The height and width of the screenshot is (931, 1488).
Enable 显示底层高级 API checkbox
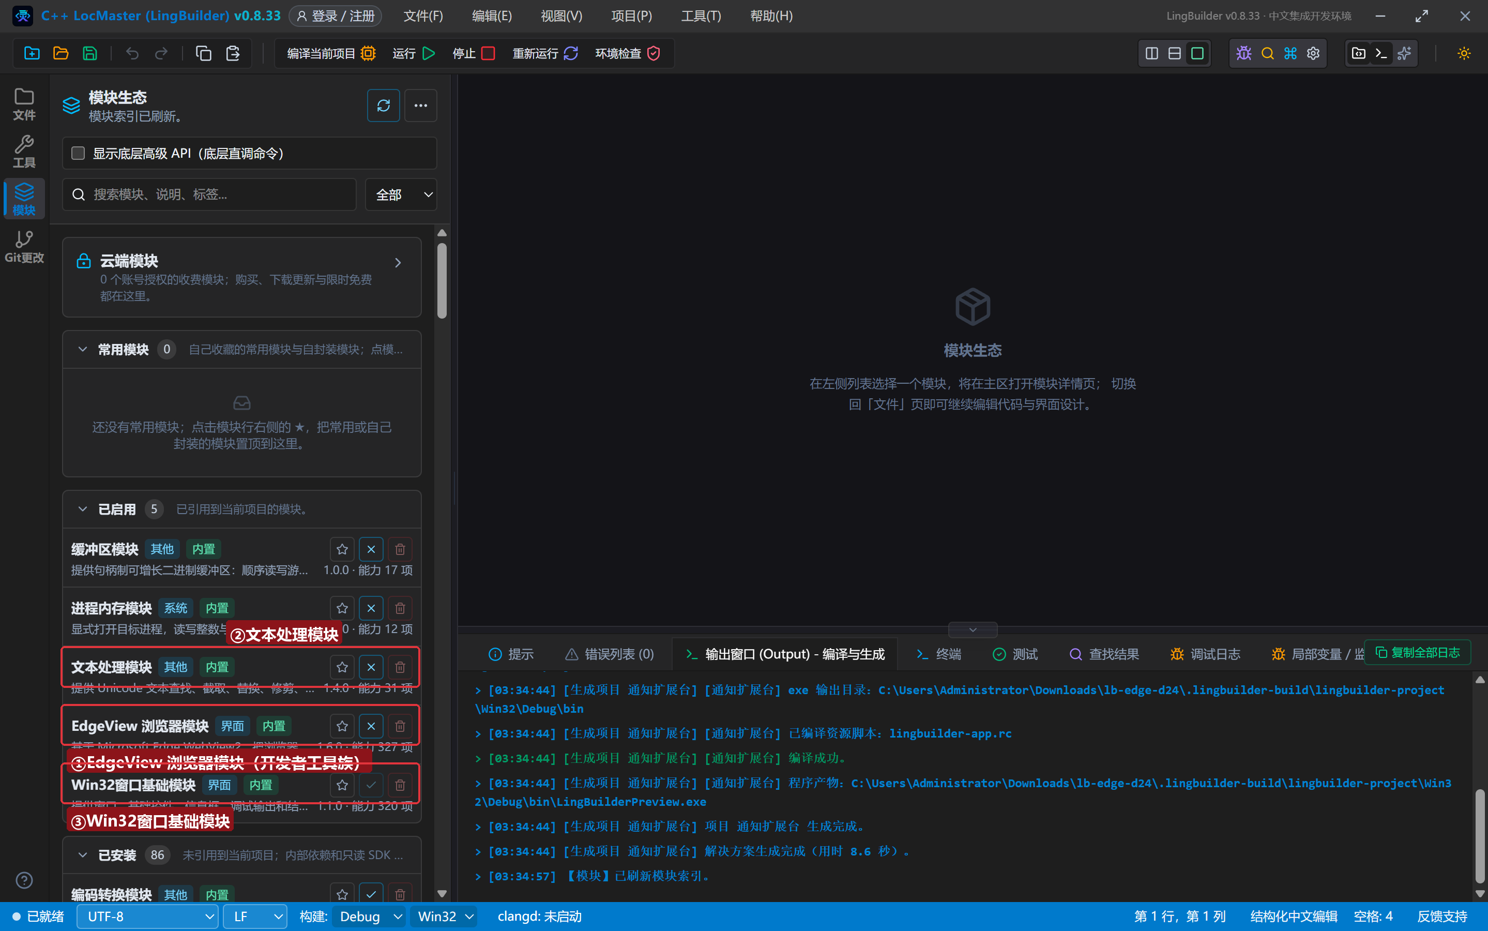(x=78, y=153)
